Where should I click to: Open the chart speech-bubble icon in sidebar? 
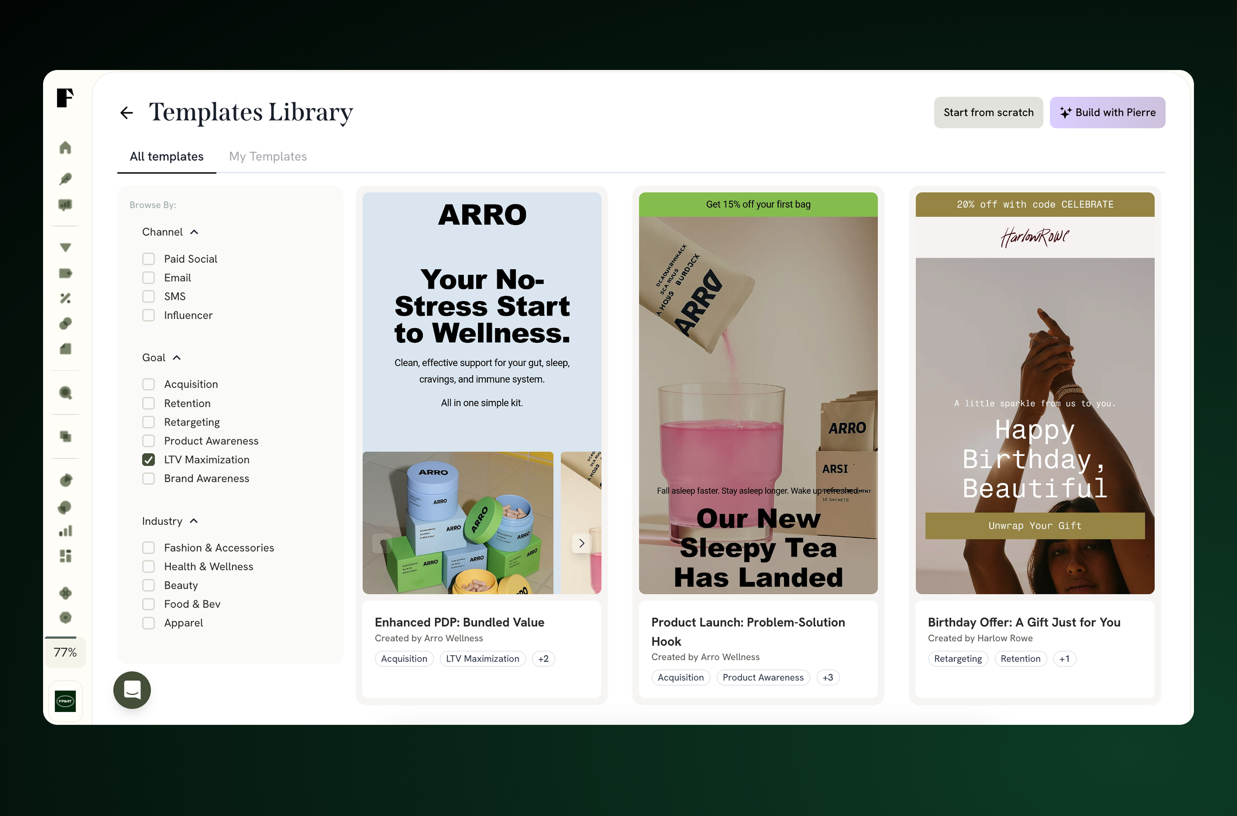click(x=65, y=205)
